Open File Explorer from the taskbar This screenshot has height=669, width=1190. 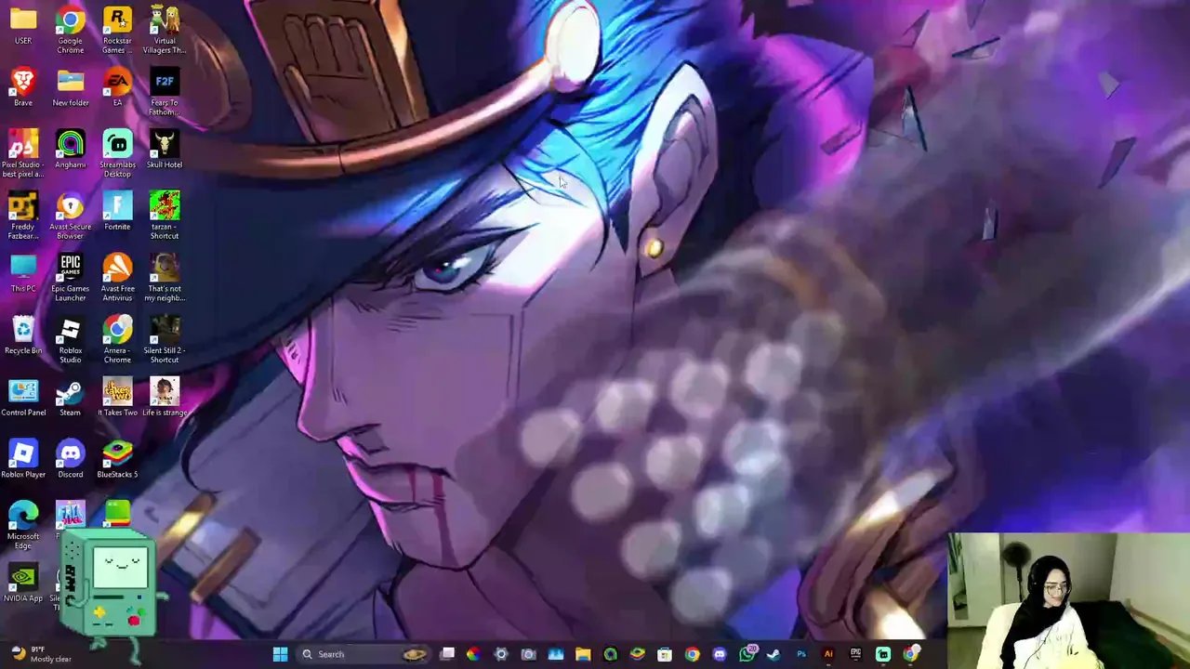click(583, 654)
